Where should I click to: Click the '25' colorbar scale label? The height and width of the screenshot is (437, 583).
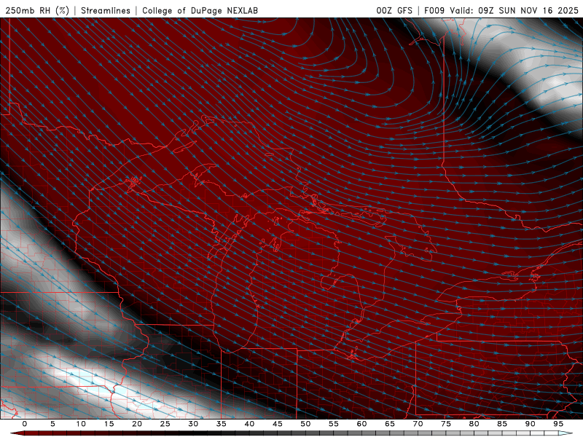(x=165, y=424)
